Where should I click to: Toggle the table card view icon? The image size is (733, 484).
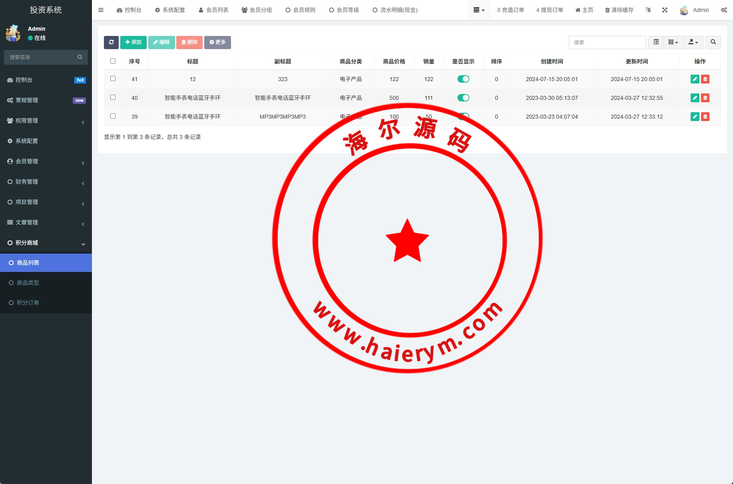pos(656,42)
